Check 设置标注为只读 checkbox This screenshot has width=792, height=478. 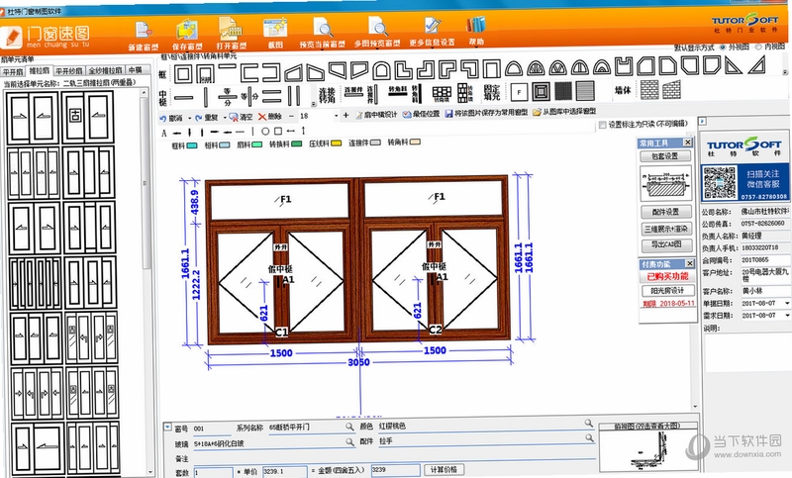click(602, 125)
